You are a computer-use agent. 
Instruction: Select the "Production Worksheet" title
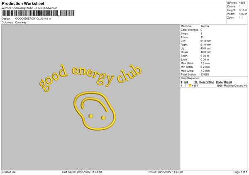coord(23,3)
